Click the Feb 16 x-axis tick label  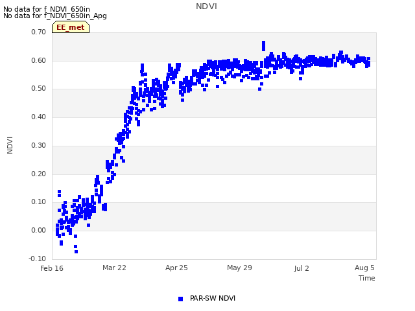52,268
